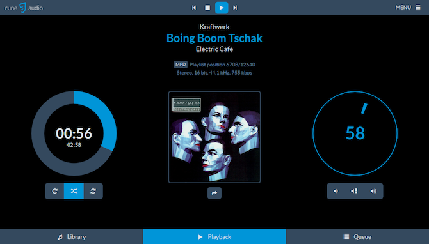Click the hamburger menu icon

[417, 8]
